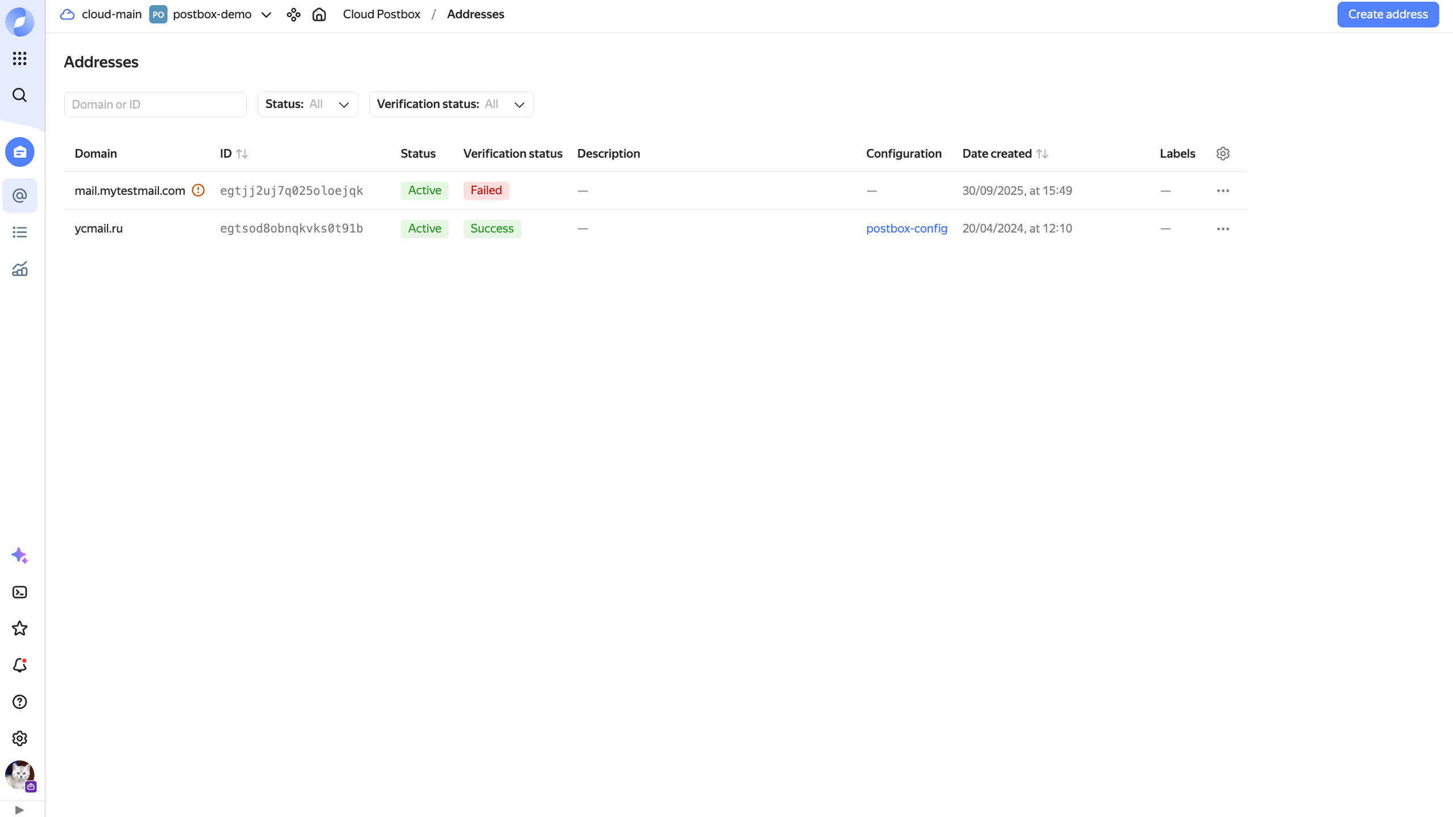This screenshot has width=1453, height=817.
Task: Open the search panel in the sidebar
Action: point(20,95)
